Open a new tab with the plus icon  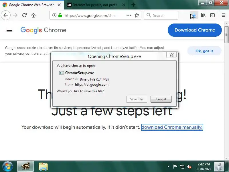(x=133, y=5)
